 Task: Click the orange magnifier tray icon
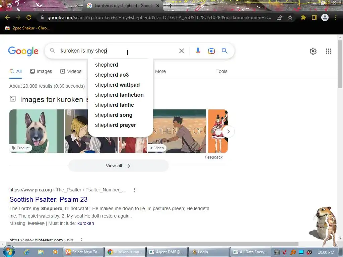[293, 252]
